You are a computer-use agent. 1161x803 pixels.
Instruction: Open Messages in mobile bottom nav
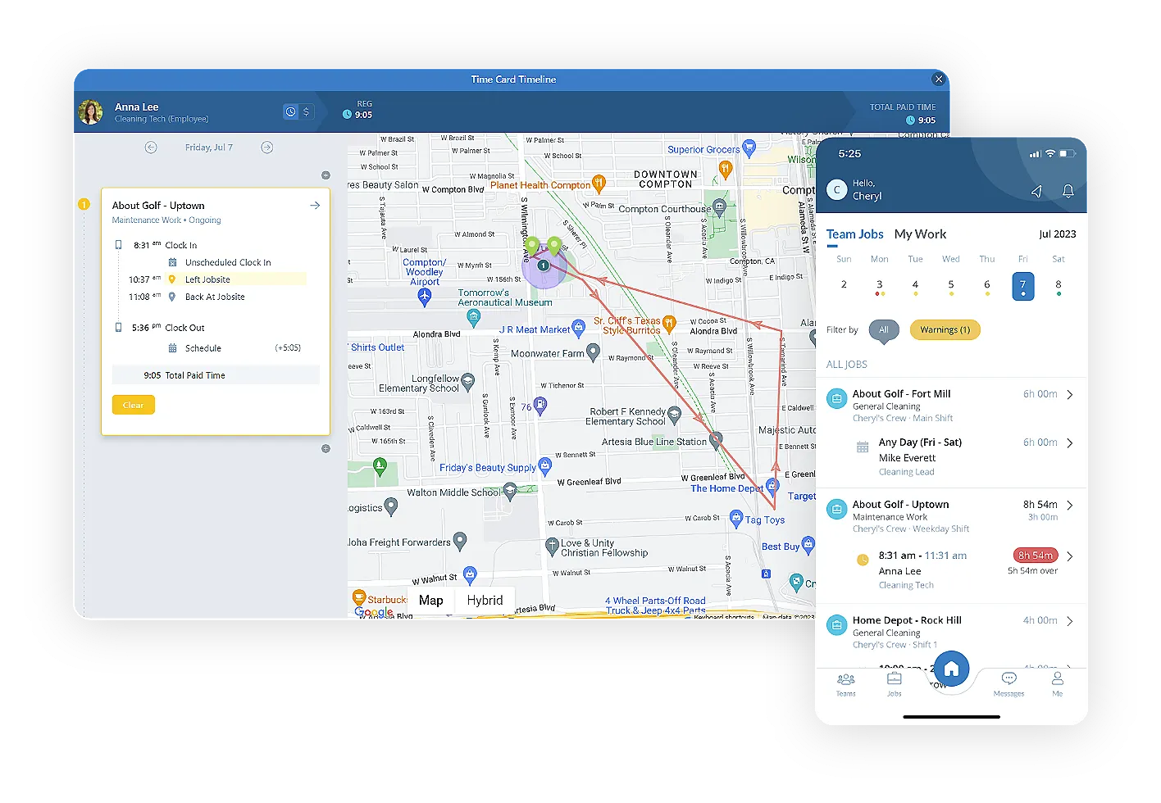click(1008, 684)
